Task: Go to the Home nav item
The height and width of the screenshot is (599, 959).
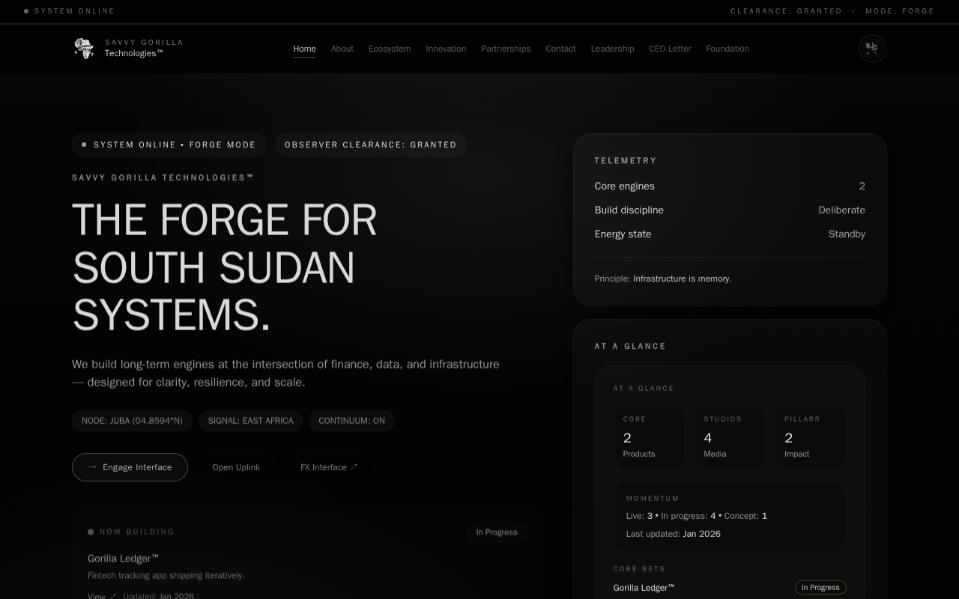Action: tap(304, 49)
